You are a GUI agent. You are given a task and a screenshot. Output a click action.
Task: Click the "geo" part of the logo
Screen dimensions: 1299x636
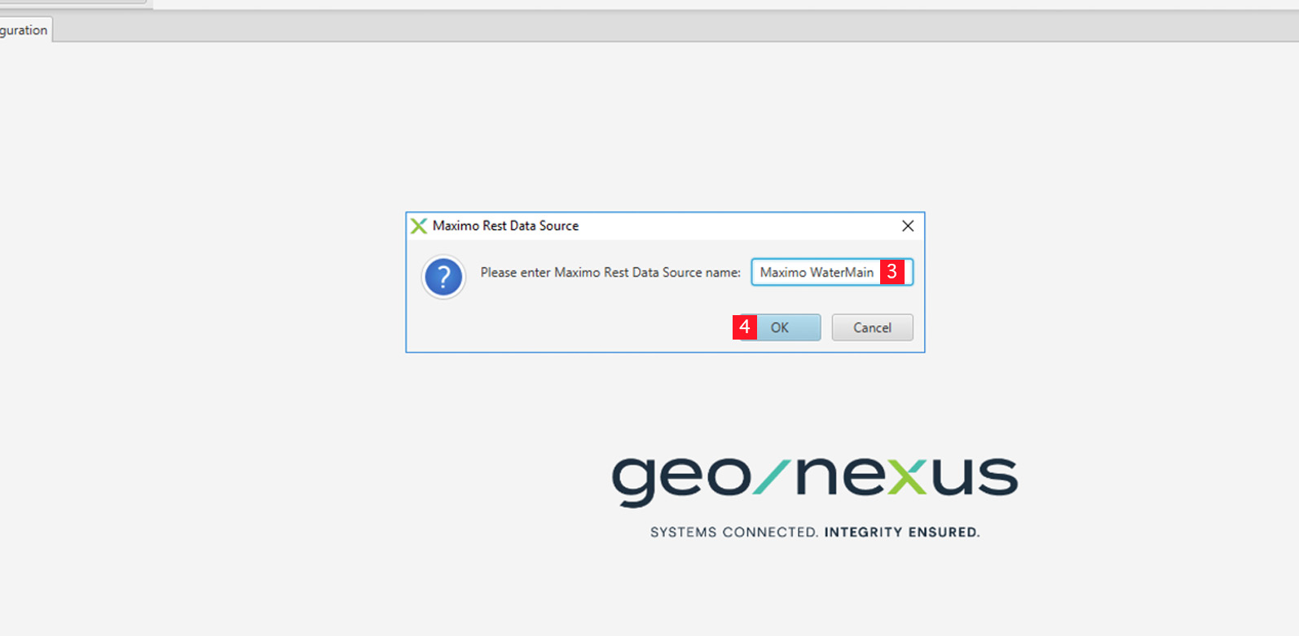(680, 479)
